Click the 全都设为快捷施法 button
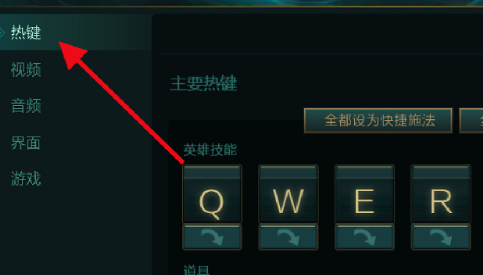This screenshot has width=483, height=275. point(378,120)
